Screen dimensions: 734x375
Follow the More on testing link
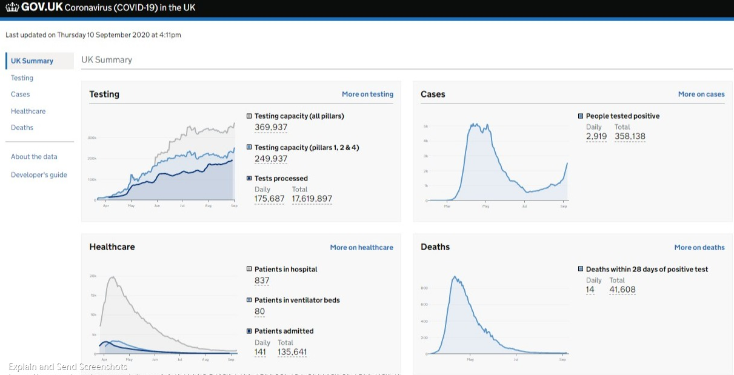pos(367,94)
